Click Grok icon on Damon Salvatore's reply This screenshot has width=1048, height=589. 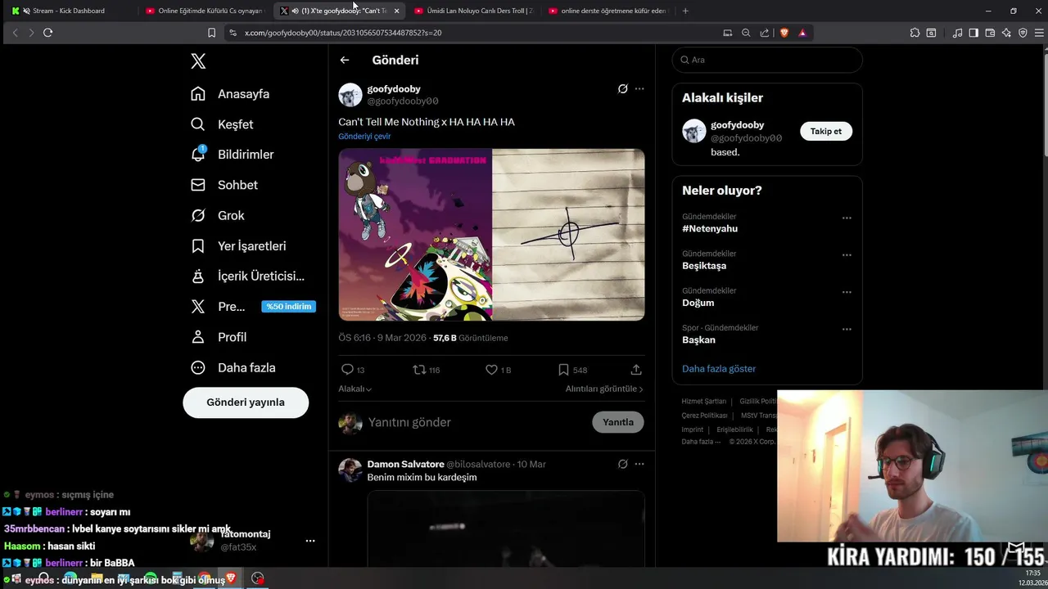(x=622, y=464)
